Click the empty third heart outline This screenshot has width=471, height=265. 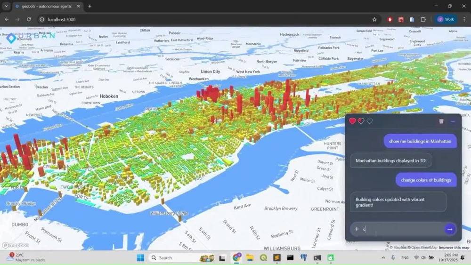tap(370, 121)
